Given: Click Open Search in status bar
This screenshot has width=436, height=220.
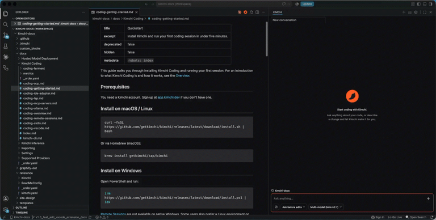Looking at the screenshot, I should 416,217.
